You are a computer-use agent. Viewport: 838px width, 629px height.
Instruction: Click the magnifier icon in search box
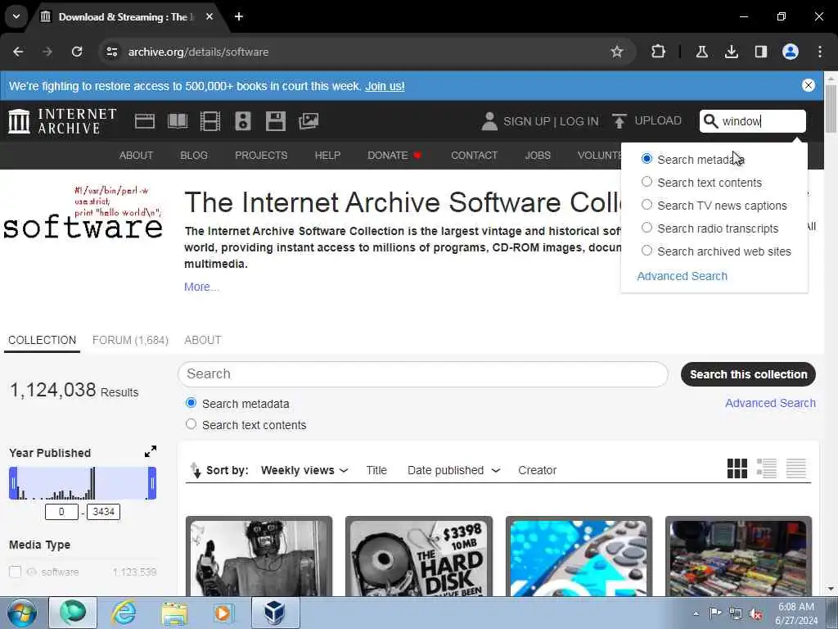point(710,121)
